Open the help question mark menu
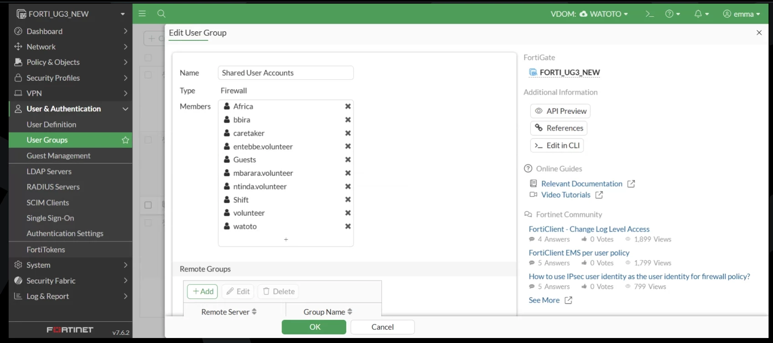 [672, 14]
